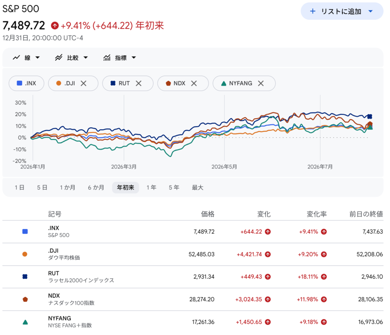Click up-arrow icon next to +644.22 in table
Image resolution: width=390 pixels, height=335 pixels.
tap(268, 232)
